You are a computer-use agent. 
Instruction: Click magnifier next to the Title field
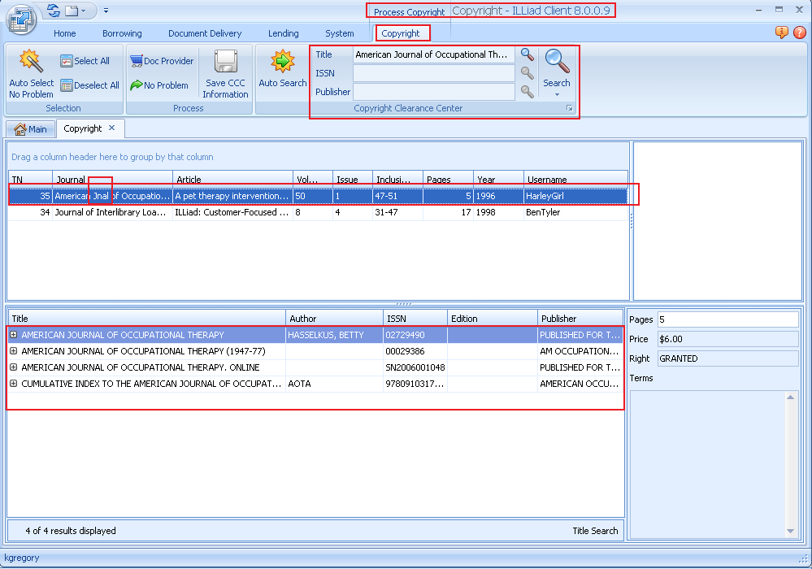(528, 54)
